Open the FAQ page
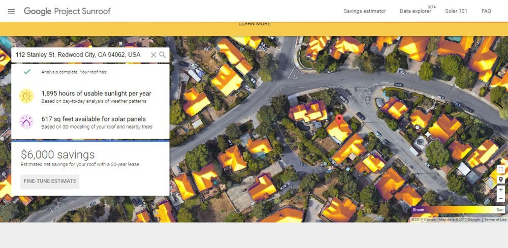The image size is (508, 248). 486,11
